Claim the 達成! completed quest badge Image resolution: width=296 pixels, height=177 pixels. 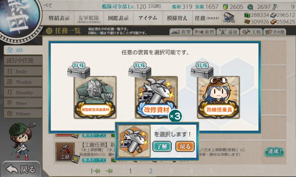[274, 152]
